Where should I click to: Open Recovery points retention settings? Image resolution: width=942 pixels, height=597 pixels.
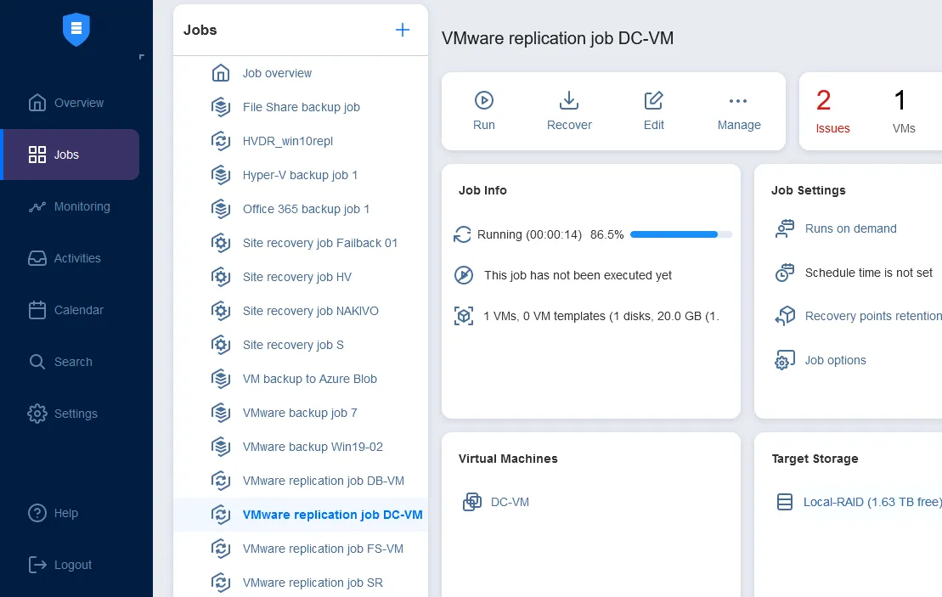873,315
